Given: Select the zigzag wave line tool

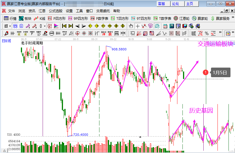Looking at the screenshot, I should [165, 33].
